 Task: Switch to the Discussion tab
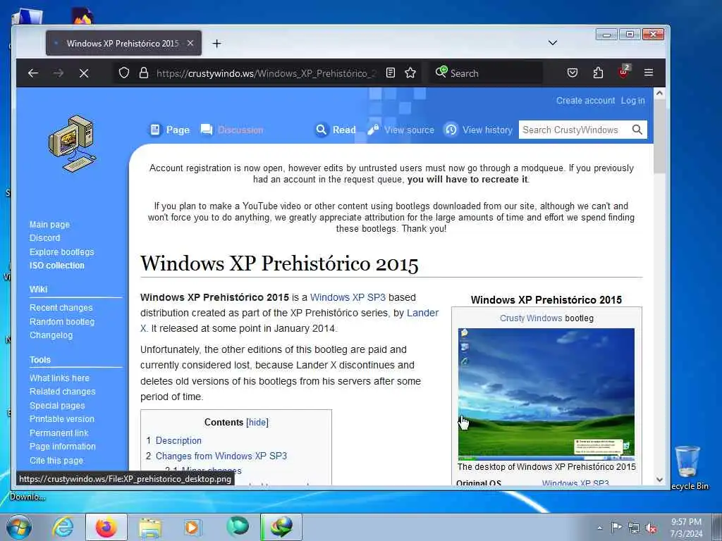tap(232, 130)
